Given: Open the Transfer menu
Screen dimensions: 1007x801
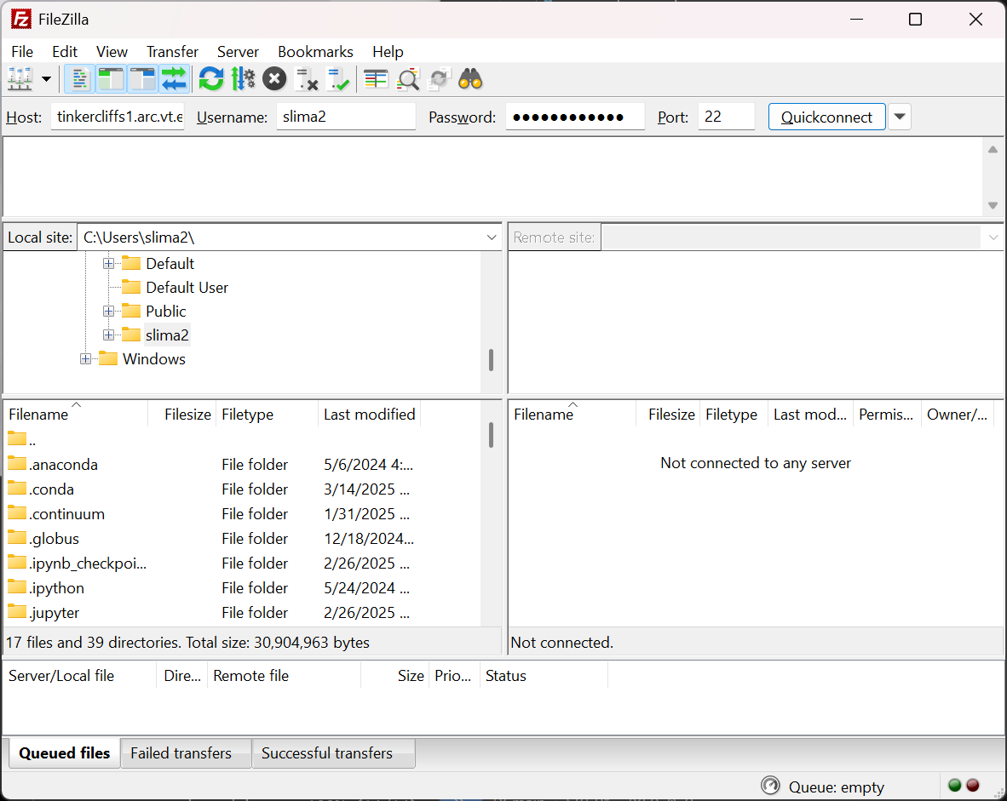Looking at the screenshot, I should point(172,51).
